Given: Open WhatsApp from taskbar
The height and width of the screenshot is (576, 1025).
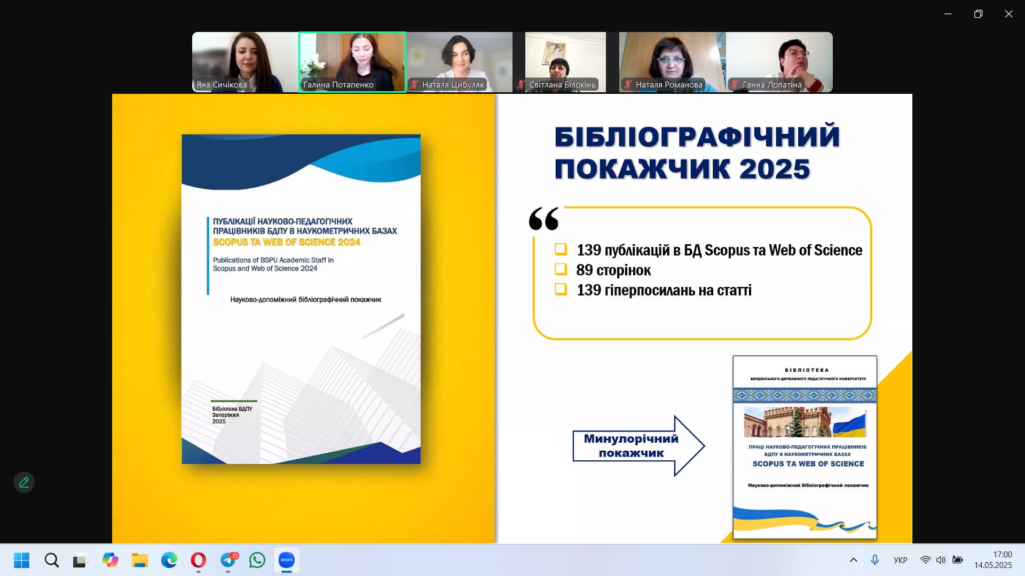Looking at the screenshot, I should click(x=257, y=560).
